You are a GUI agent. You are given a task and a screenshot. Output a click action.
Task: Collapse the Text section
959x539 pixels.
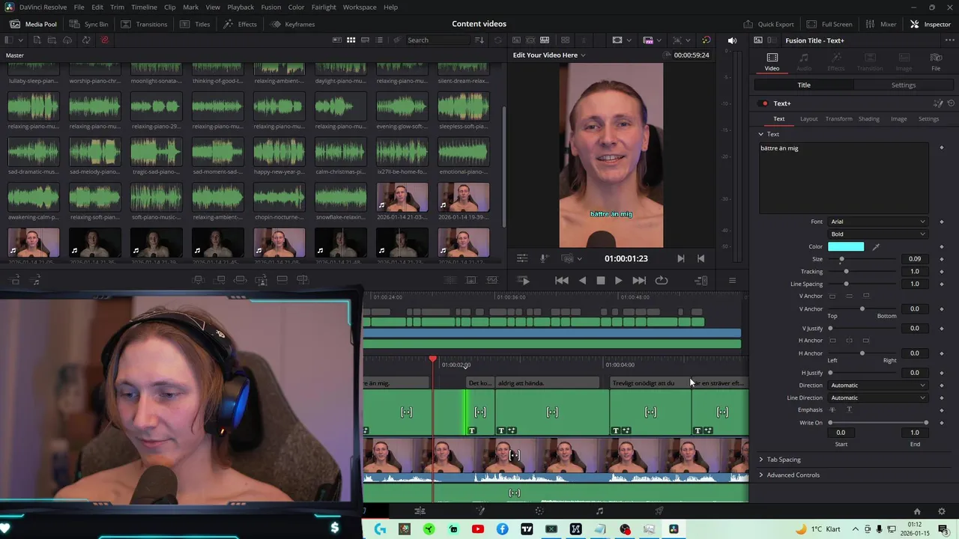(x=760, y=134)
